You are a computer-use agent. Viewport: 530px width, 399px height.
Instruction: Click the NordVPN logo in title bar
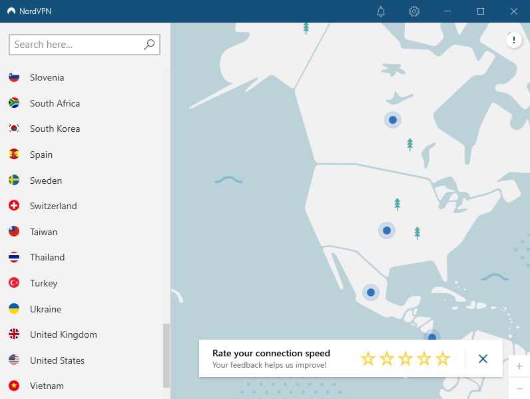coord(11,11)
